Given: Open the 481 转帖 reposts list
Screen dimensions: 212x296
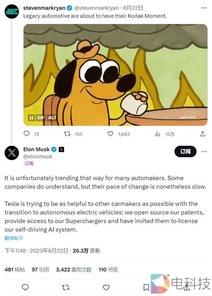Looking at the screenshot, I should point(14,270).
